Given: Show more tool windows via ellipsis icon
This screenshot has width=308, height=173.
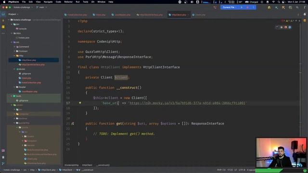Looking at the screenshot, I should [3, 33].
